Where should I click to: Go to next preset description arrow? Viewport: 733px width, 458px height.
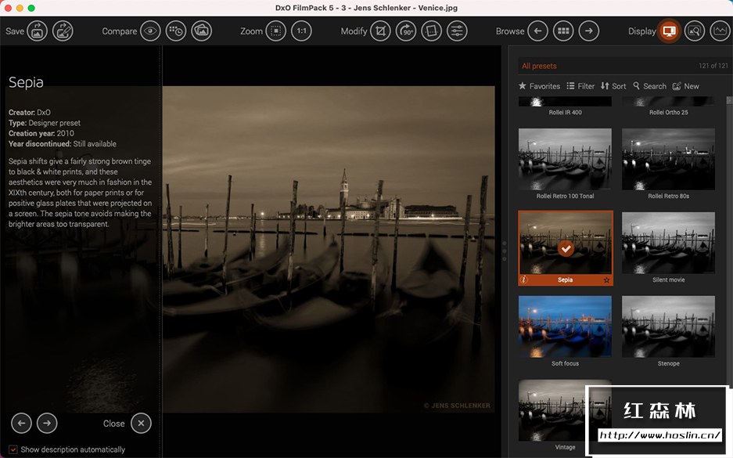(x=47, y=423)
